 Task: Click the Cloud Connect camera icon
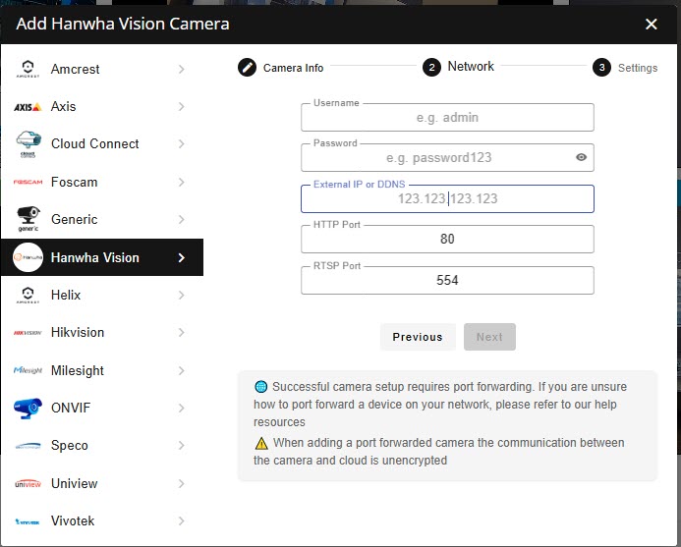[28, 144]
